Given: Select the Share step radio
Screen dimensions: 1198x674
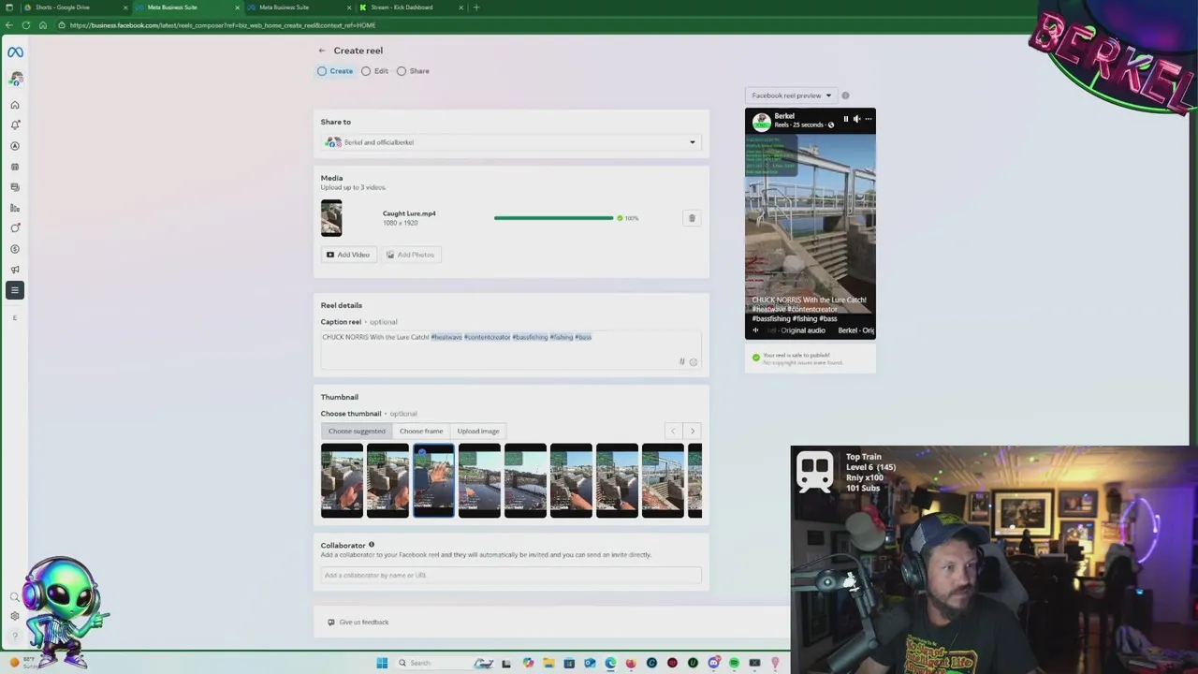Looking at the screenshot, I should pos(402,71).
